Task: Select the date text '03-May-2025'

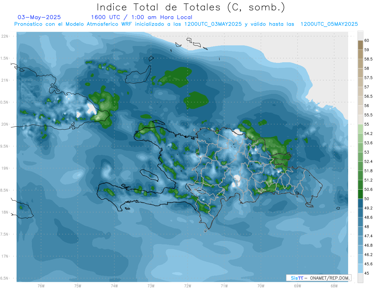Action: [39, 17]
